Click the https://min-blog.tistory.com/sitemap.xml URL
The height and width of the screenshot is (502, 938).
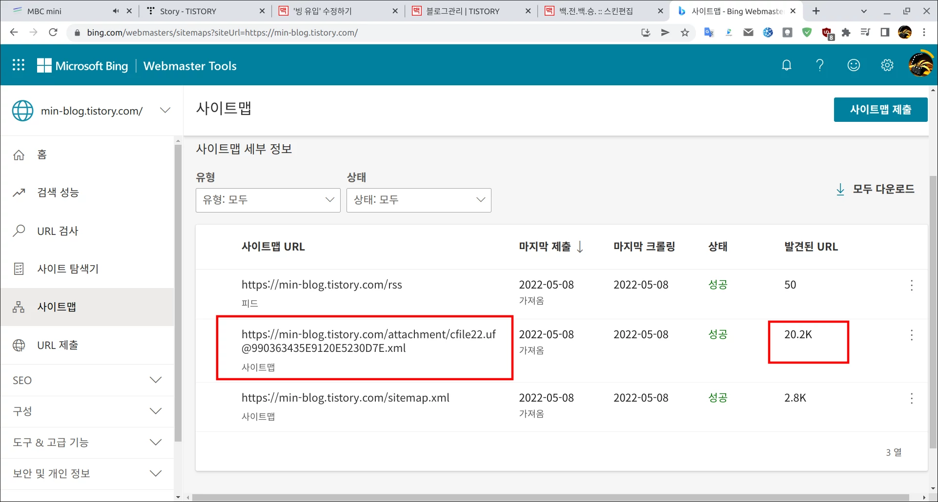[x=346, y=398]
